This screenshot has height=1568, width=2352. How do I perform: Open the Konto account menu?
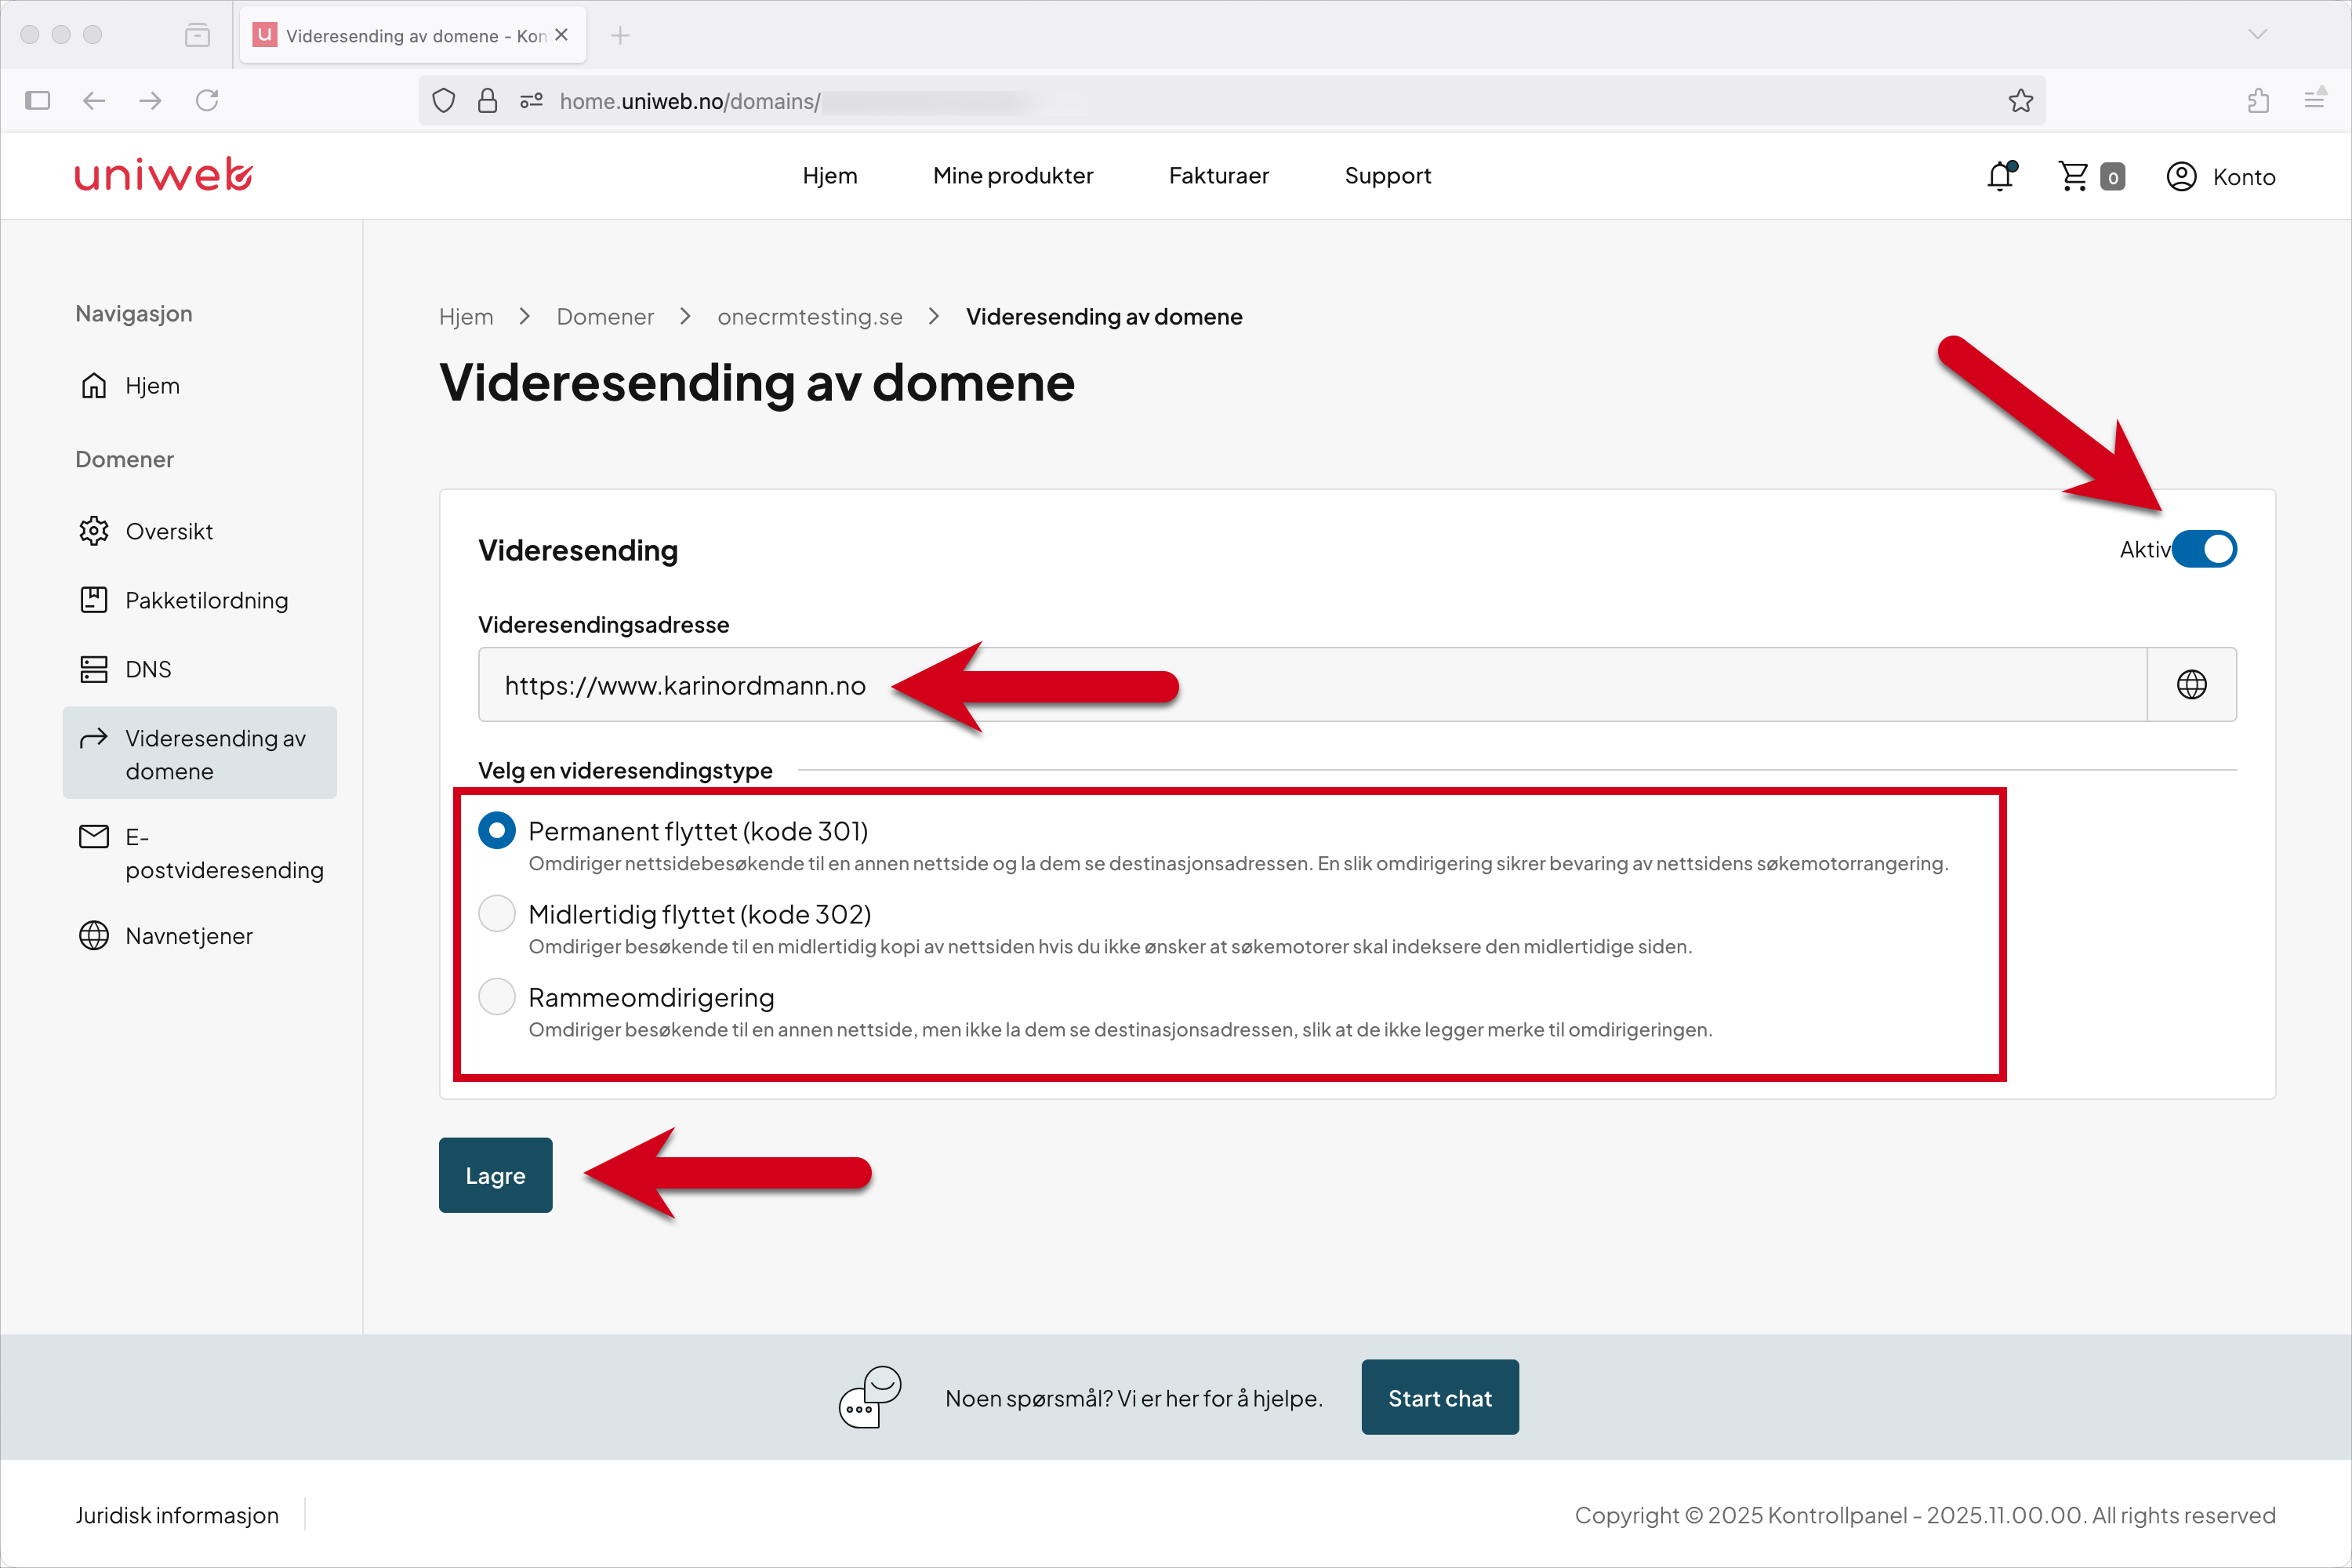pos(2220,177)
